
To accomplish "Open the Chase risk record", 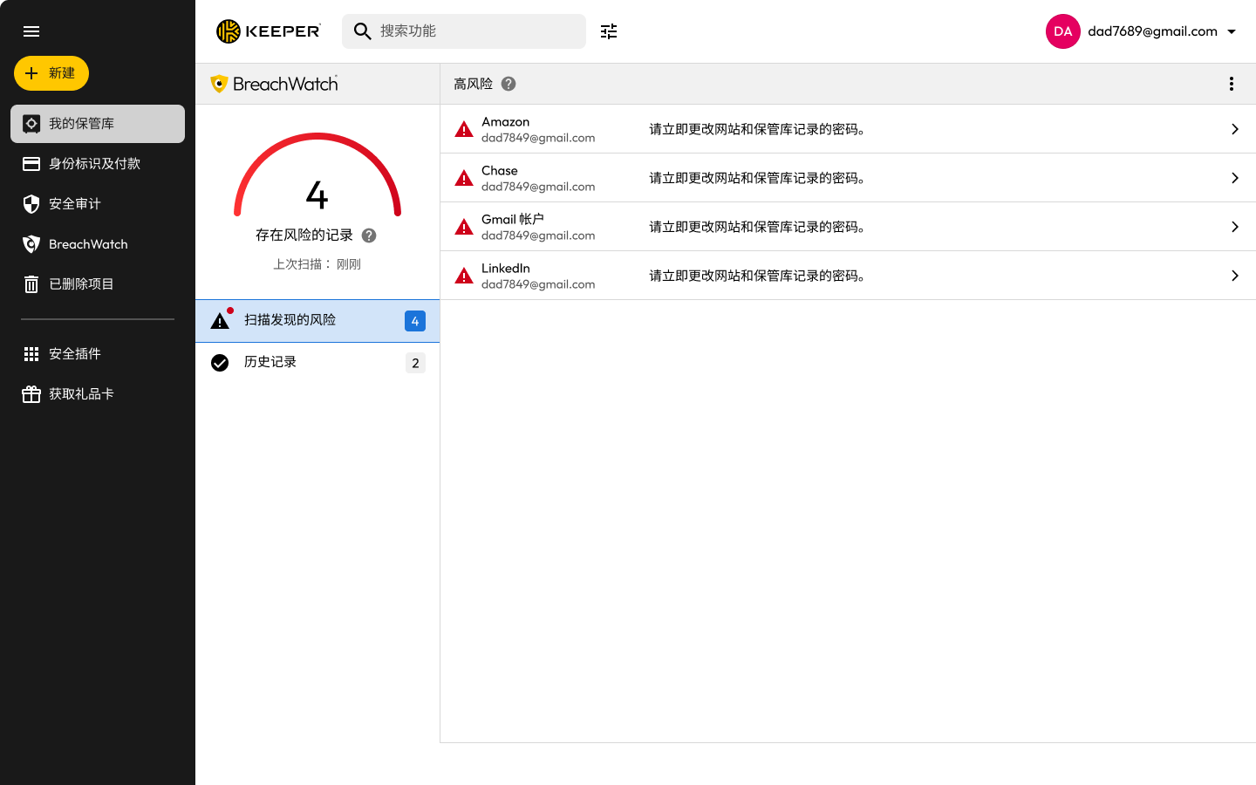I will pyautogui.click(x=848, y=178).
